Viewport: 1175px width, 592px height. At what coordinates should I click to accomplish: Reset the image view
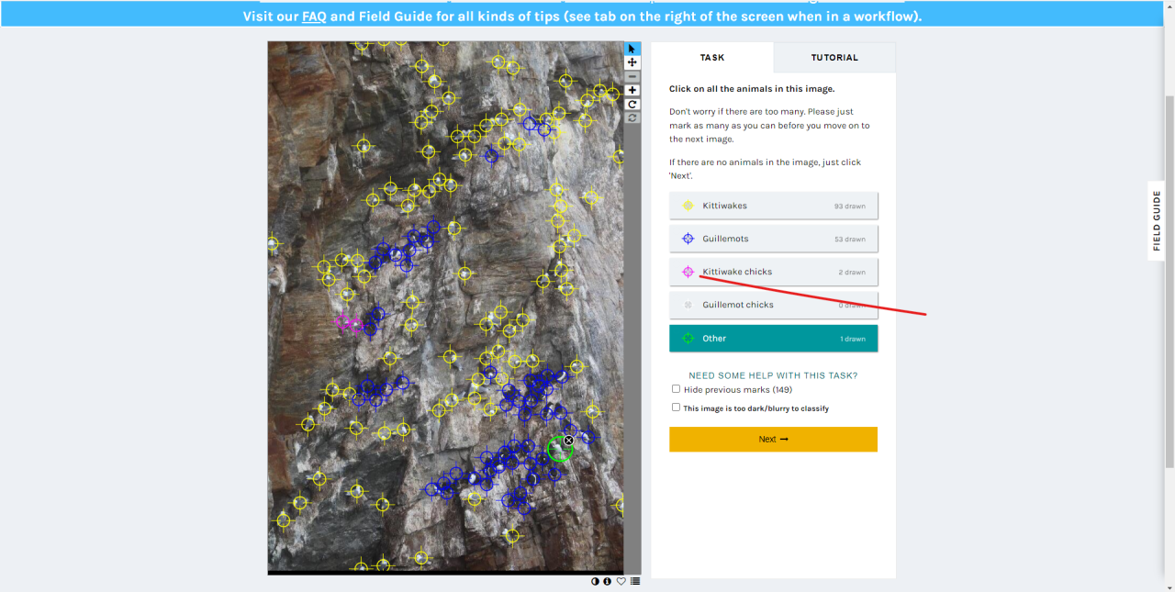pos(632,117)
